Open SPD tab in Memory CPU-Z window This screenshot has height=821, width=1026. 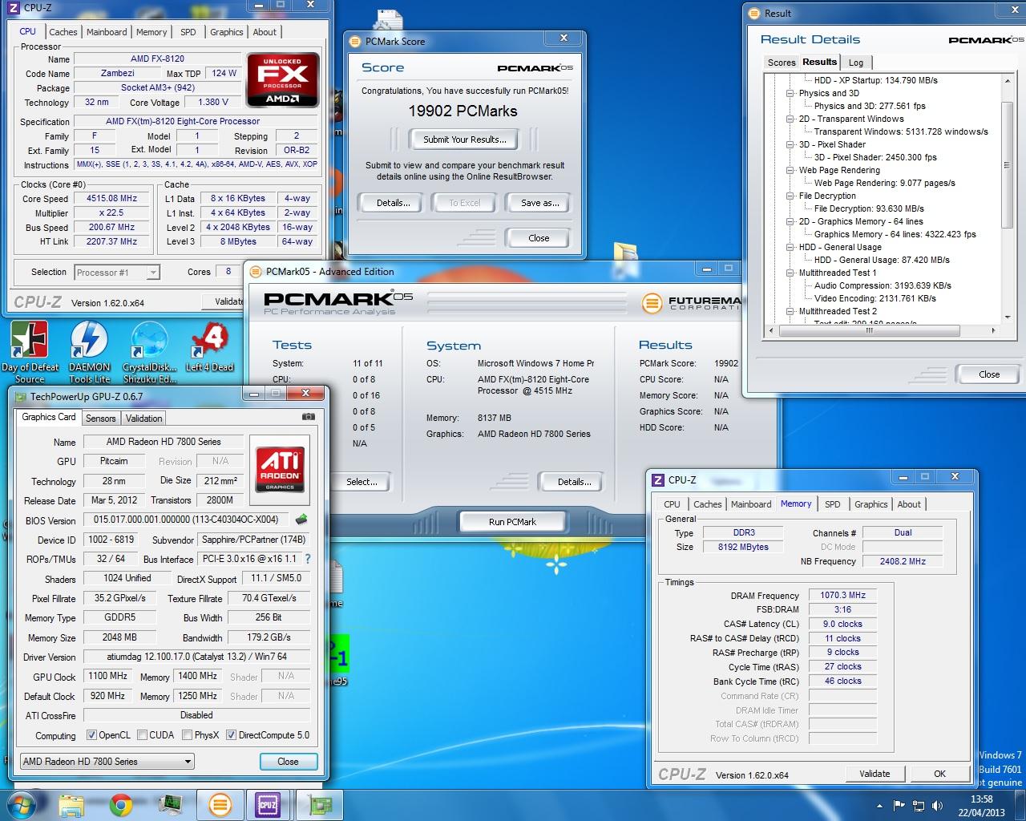click(x=833, y=504)
